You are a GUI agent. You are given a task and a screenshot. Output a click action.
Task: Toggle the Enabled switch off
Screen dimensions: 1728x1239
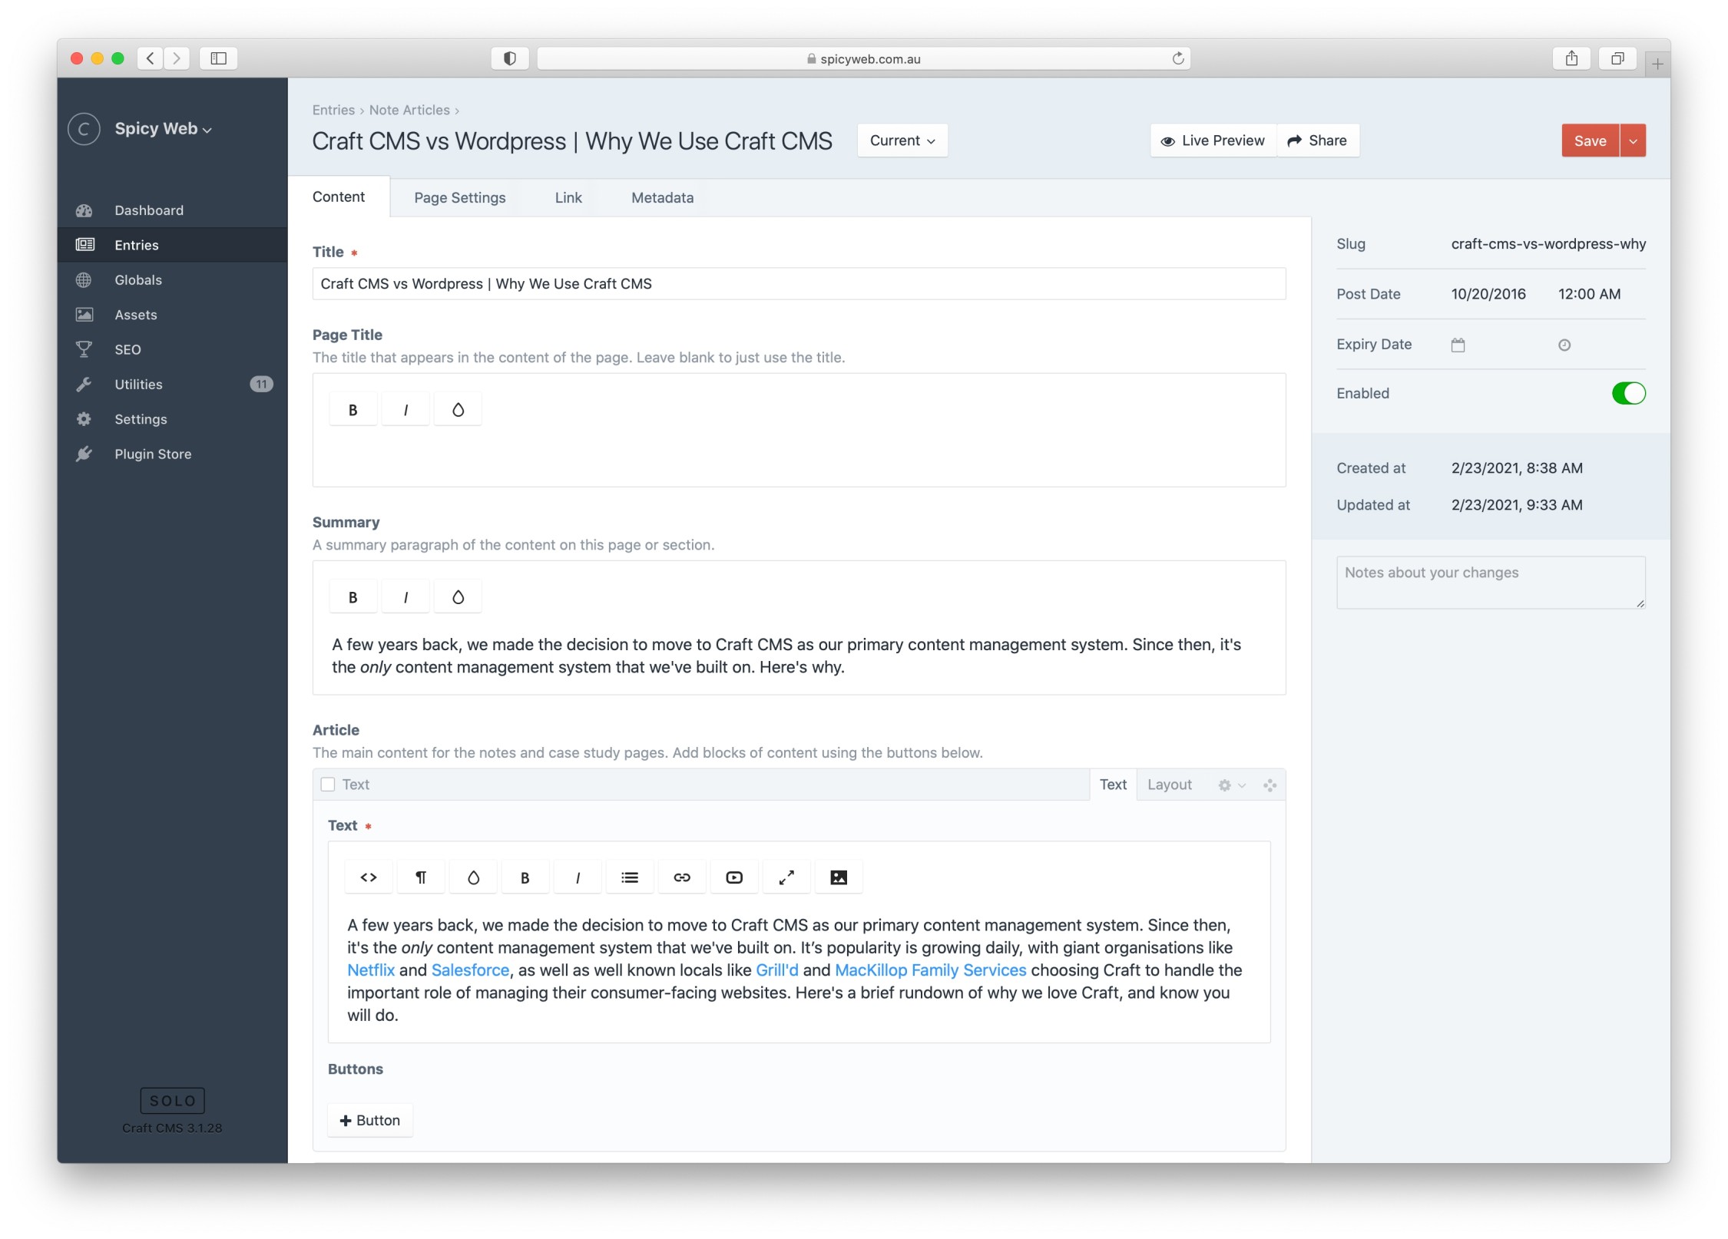click(x=1628, y=394)
